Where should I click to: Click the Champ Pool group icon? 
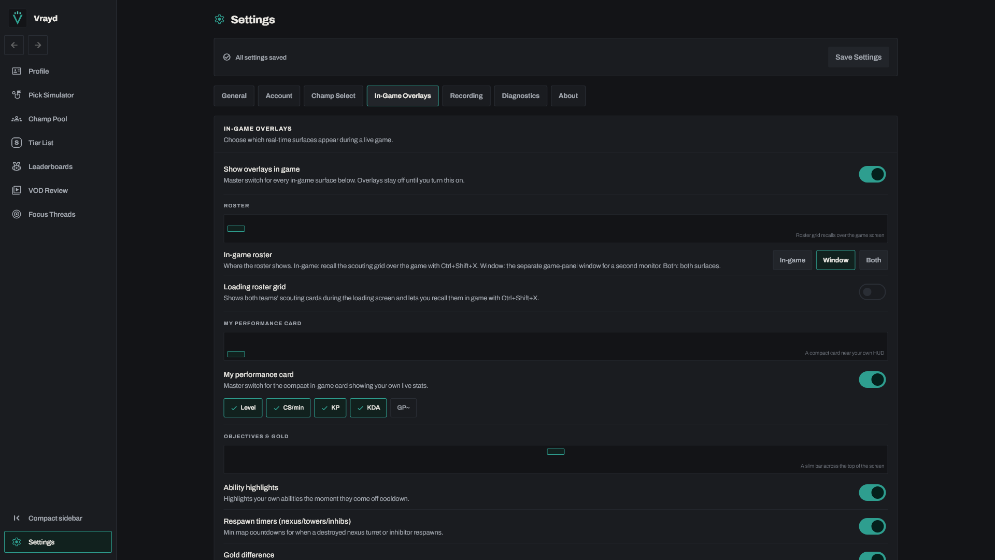point(17,119)
